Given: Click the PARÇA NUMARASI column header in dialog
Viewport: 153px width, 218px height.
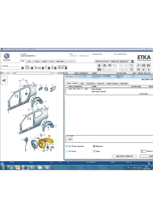Looking at the screenshot, I should tap(75, 86).
